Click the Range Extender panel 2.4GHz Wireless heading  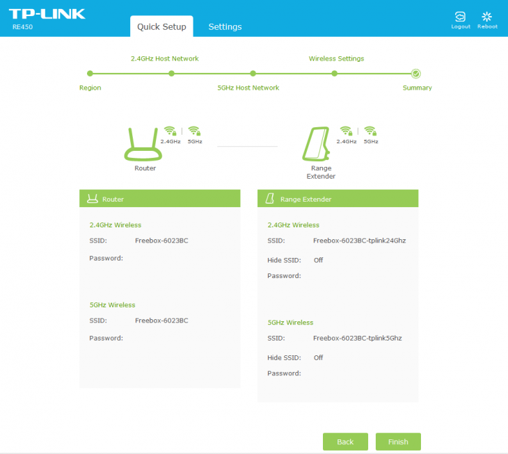point(293,225)
